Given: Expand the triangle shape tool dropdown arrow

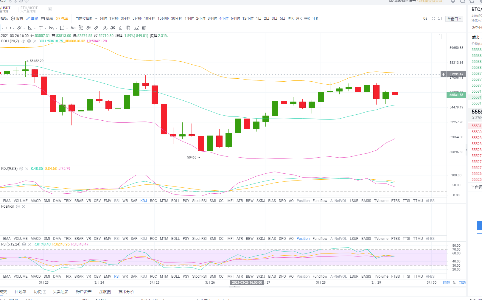Looking at the screenshot, I should [35, 28].
